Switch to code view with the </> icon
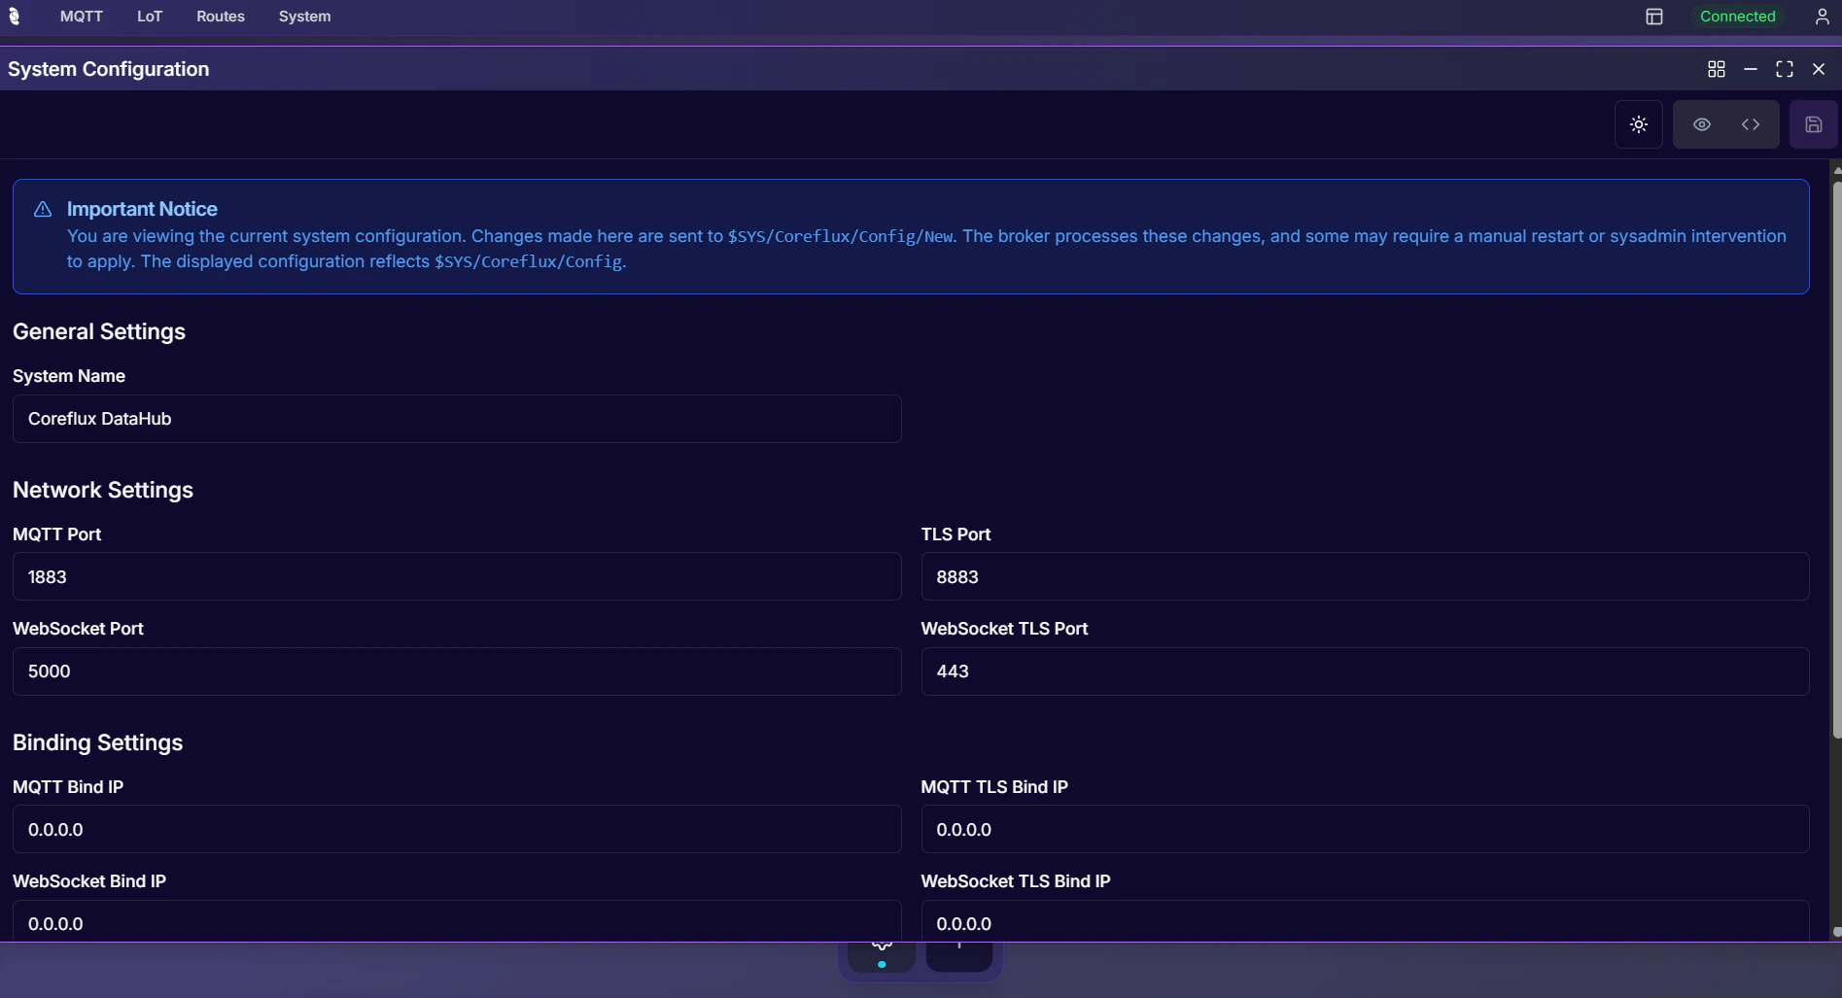The height and width of the screenshot is (998, 1842). pyautogui.click(x=1752, y=124)
